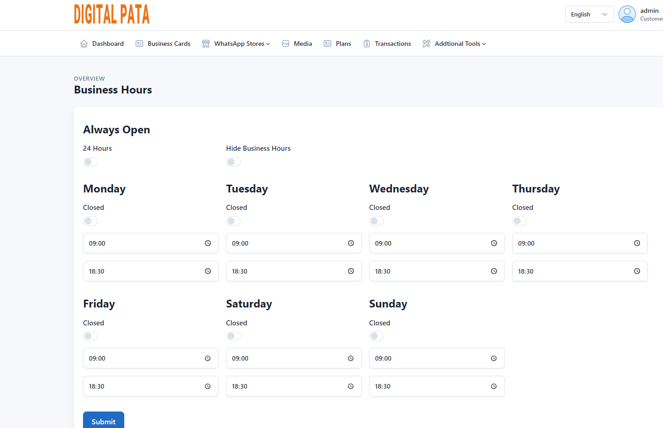Click the Media image icon
Screen dimensions: 663x428
click(286, 44)
